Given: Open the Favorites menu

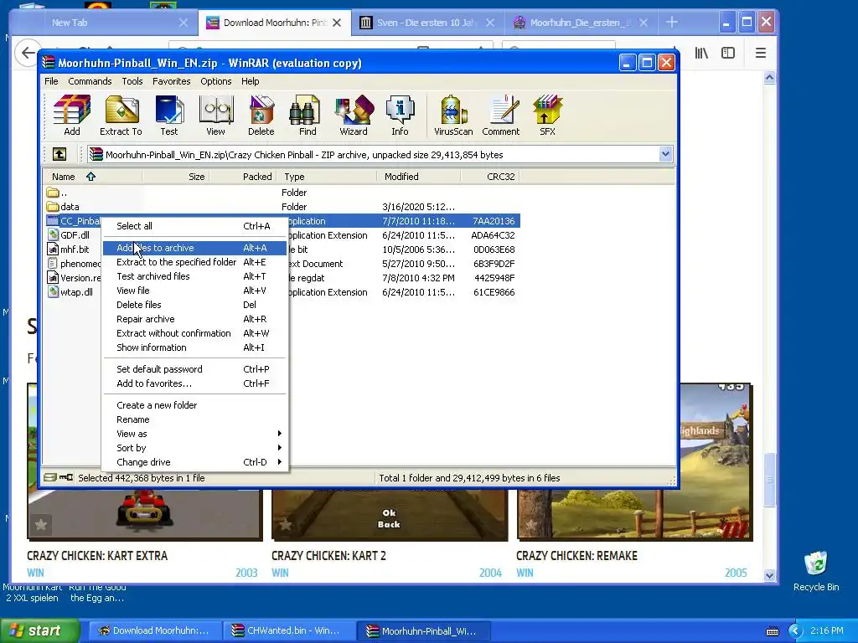Looking at the screenshot, I should [x=171, y=81].
